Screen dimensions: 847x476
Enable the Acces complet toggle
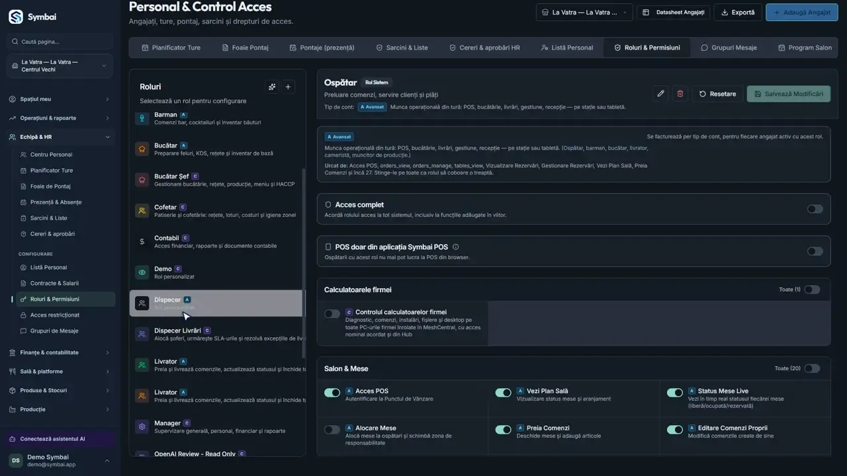click(x=815, y=209)
